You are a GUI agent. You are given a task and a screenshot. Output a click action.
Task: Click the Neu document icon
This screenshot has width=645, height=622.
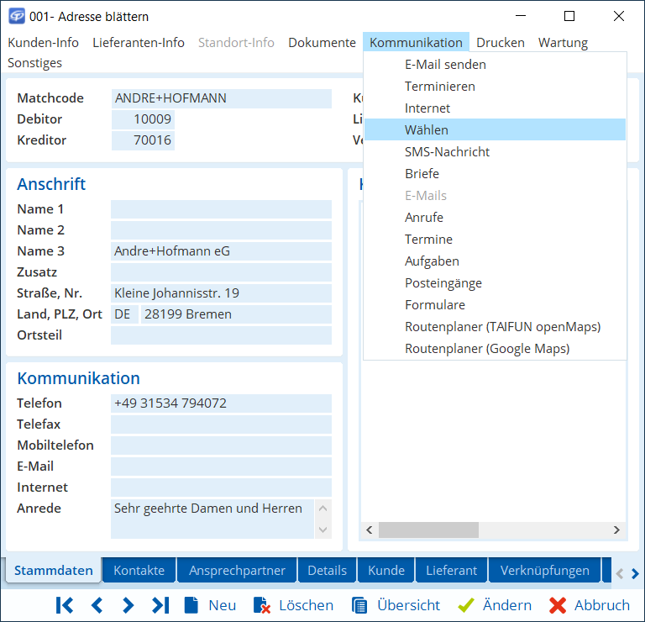pyautogui.click(x=192, y=605)
